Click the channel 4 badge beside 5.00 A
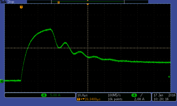Viewport: 177px width, 106px height. (44, 95)
